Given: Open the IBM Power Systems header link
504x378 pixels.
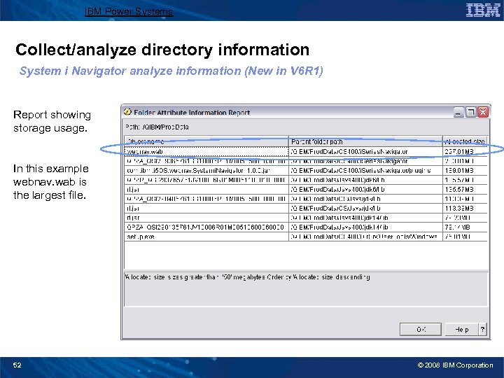Looking at the screenshot, I should pyautogui.click(x=129, y=12).
